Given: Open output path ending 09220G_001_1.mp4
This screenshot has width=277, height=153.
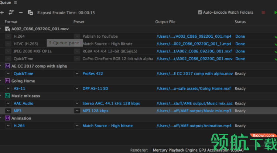Looking at the screenshot, I should click(194, 44).
